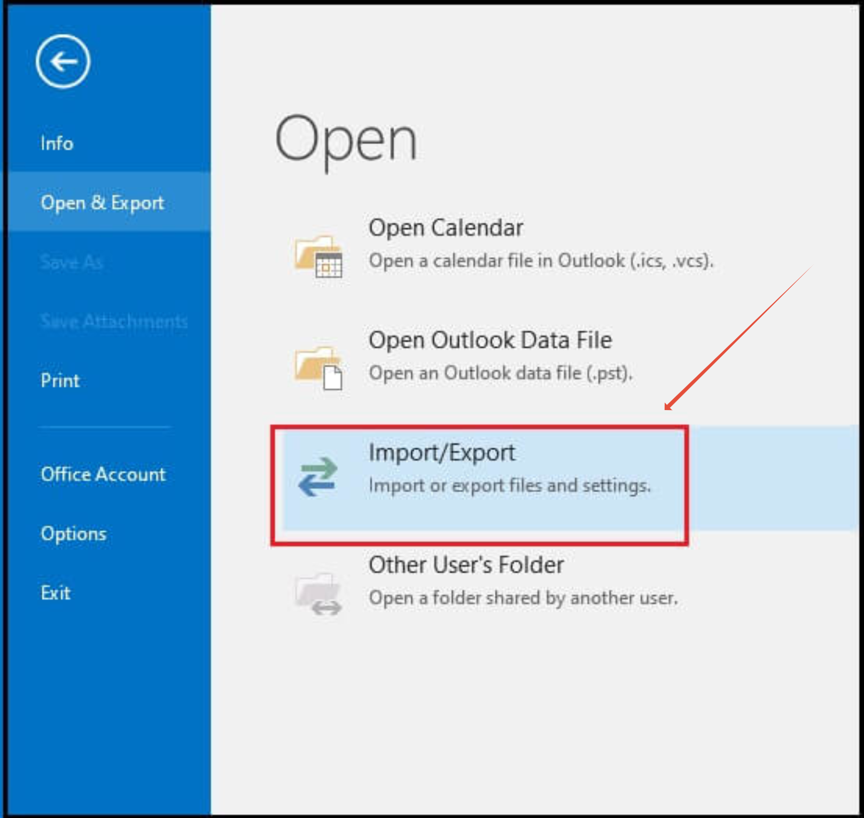Image resolution: width=864 pixels, height=818 pixels.
Task: Open the Info menu item
Action: pyautogui.click(x=57, y=144)
